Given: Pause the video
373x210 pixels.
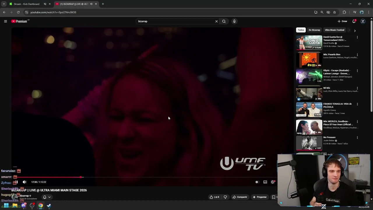Looking at the screenshot, I should (17, 182).
